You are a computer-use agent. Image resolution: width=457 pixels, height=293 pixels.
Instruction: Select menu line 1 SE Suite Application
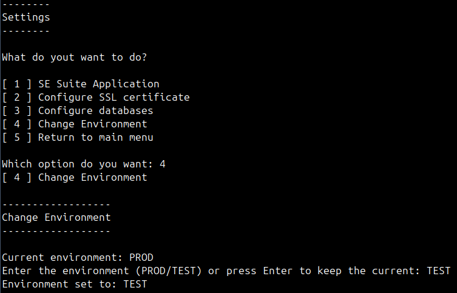tap(81, 84)
